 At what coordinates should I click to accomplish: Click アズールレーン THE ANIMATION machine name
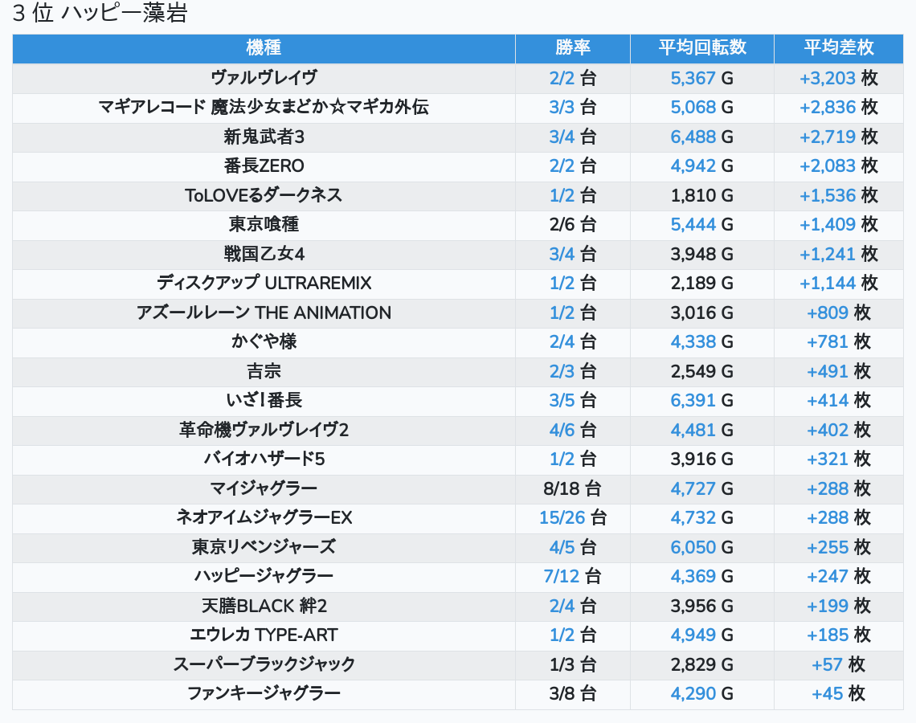click(264, 313)
